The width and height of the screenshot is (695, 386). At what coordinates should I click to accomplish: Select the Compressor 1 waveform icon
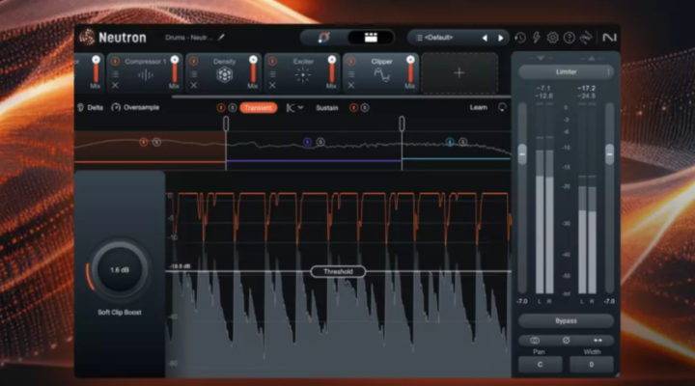point(146,75)
